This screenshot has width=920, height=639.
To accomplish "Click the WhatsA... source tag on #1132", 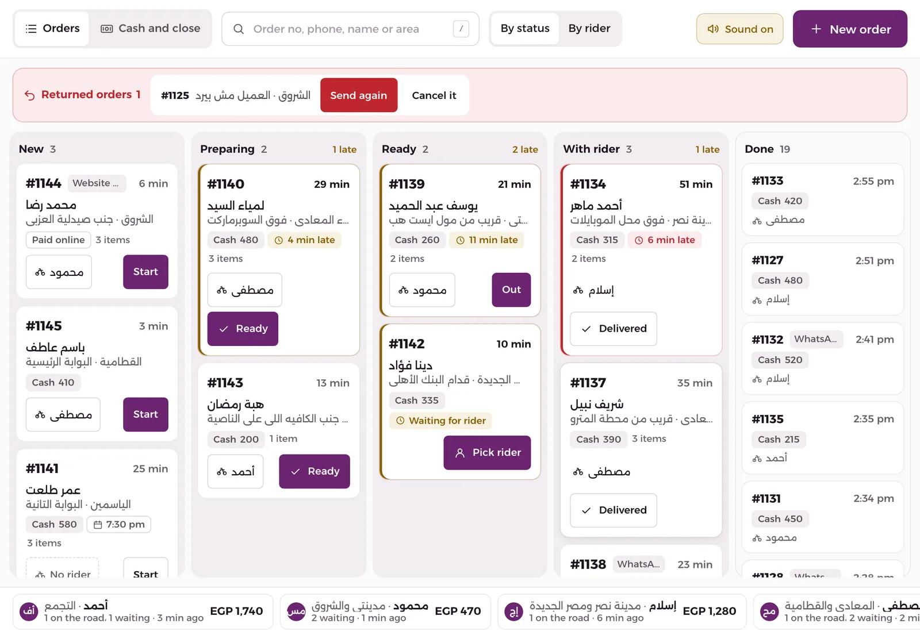I will (x=816, y=339).
